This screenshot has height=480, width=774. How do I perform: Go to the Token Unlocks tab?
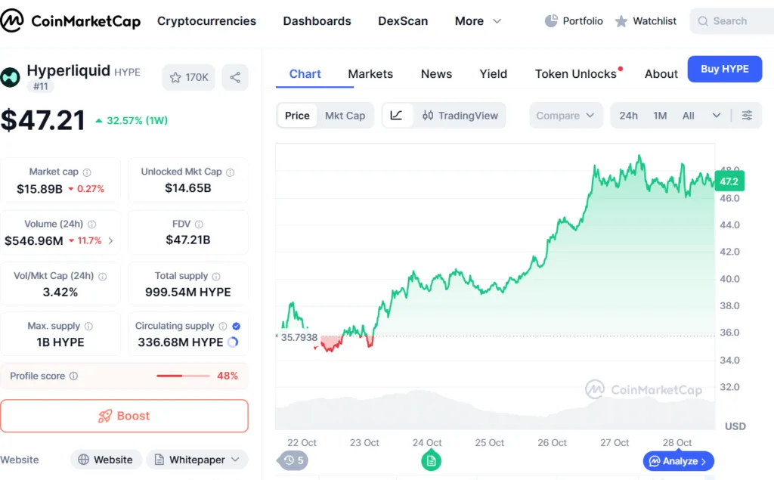point(576,74)
